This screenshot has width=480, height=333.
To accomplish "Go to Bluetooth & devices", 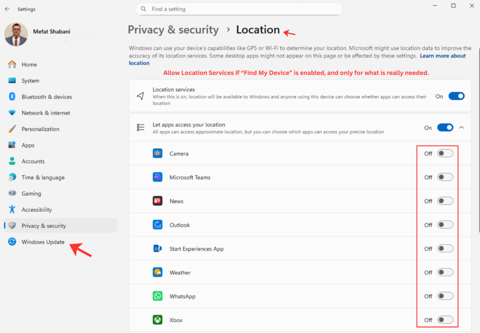I will point(46,97).
